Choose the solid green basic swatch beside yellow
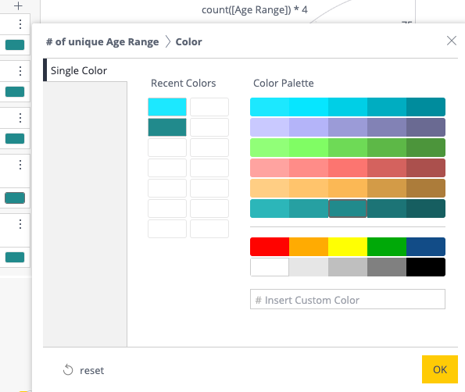The height and width of the screenshot is (392, 465). (387, 247)
